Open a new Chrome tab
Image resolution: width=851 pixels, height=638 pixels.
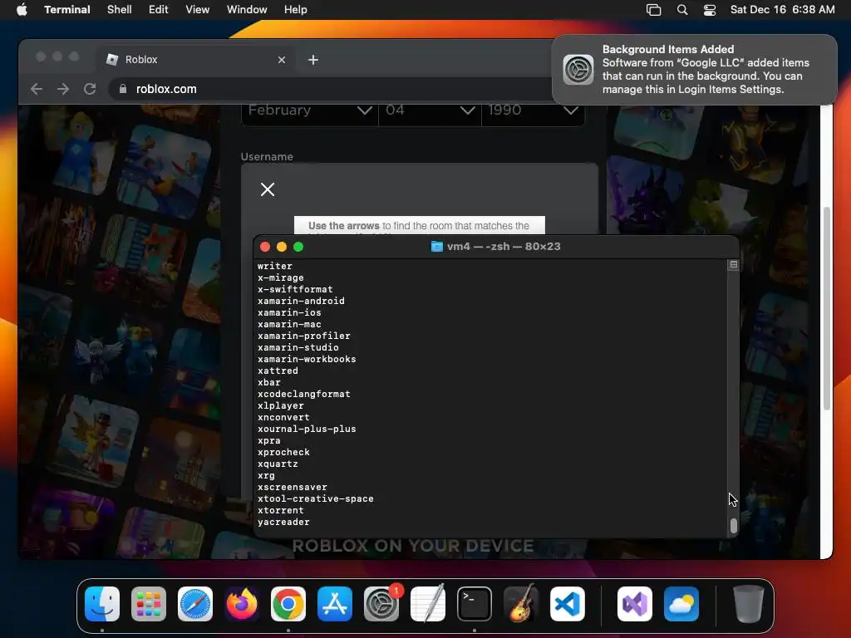click(313, 60)
